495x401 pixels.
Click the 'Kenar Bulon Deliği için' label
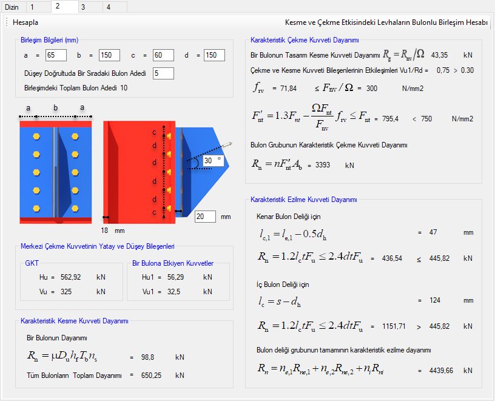(x=289, y=217)
